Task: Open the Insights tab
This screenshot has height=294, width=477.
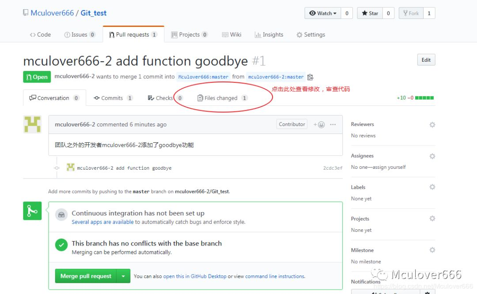Action: click(x=269, y=35)
